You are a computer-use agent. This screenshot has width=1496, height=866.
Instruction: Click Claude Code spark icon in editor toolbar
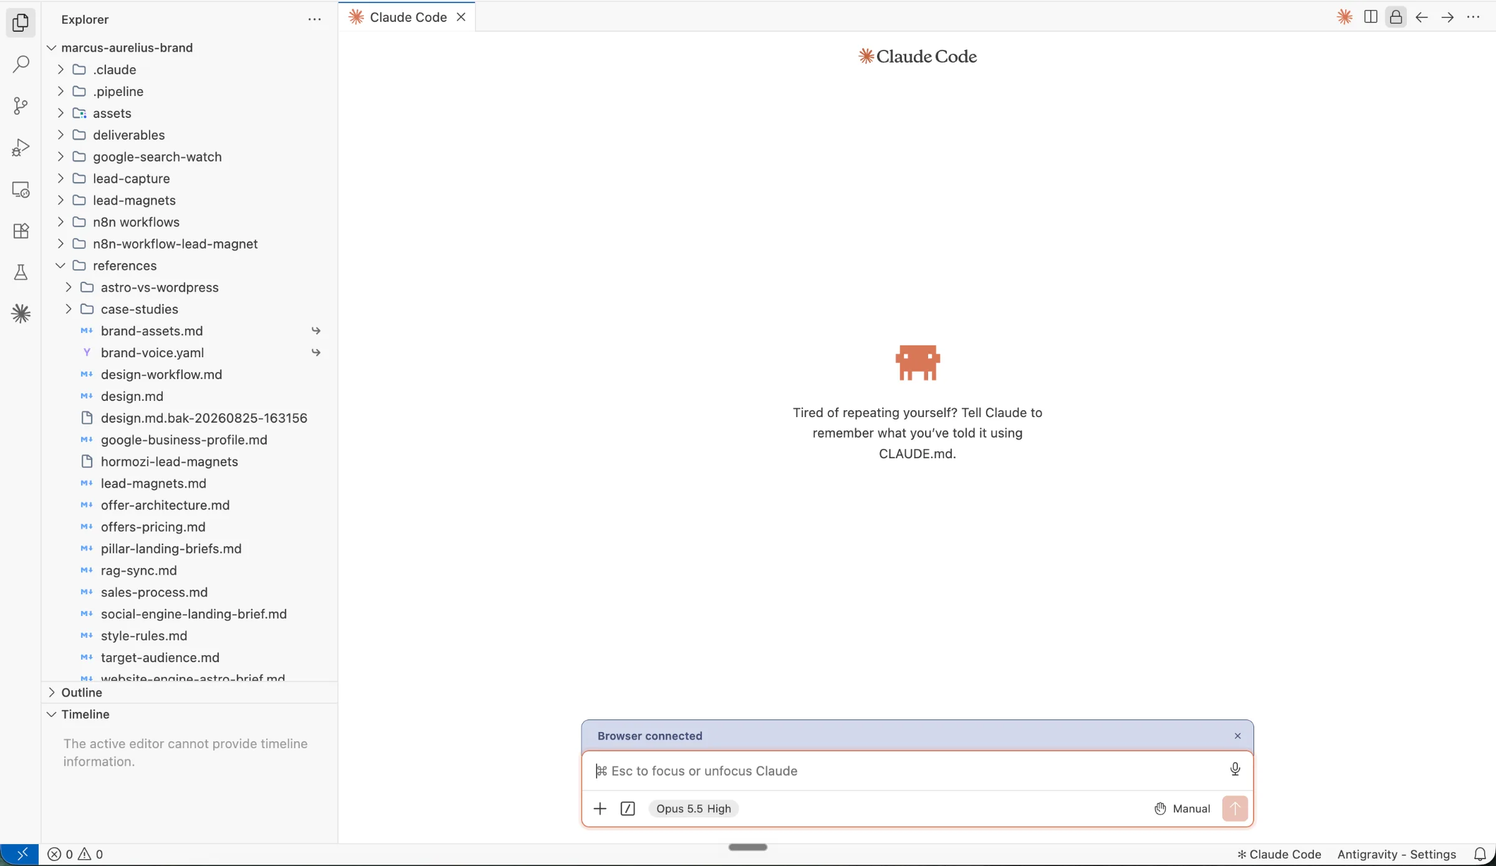tap(1345, 17)
